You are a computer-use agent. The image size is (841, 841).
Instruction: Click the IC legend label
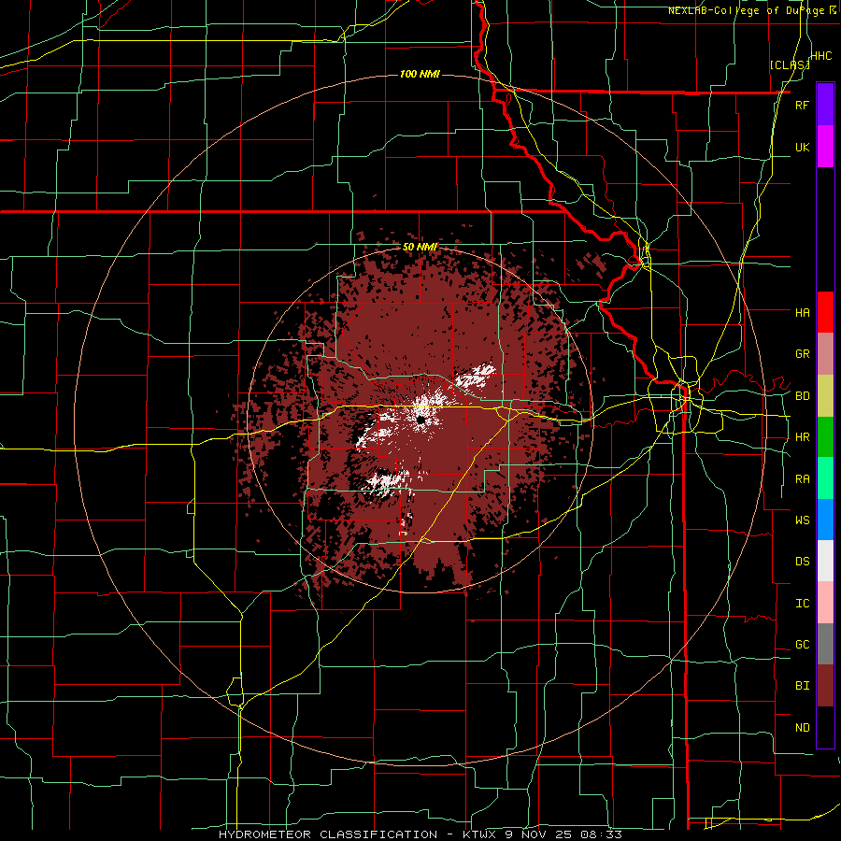coord(802,604)
